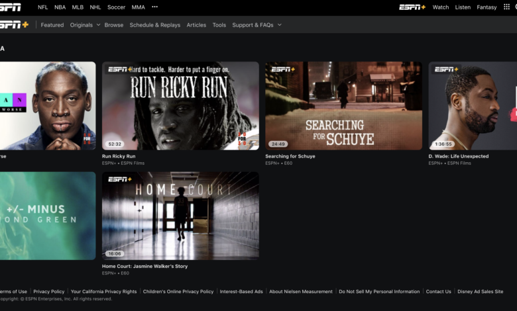This screenshot has width=517, height=311.
Task: Click the 16:06 duration badge
Action: pos(115,253)
